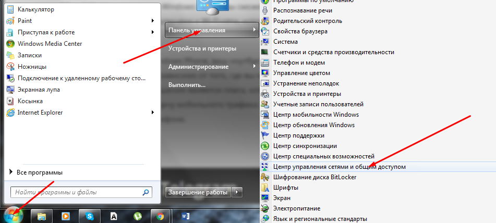Select Центр обновления Windows
Viewport: 496px width, 223px height.
coord(314,125)
